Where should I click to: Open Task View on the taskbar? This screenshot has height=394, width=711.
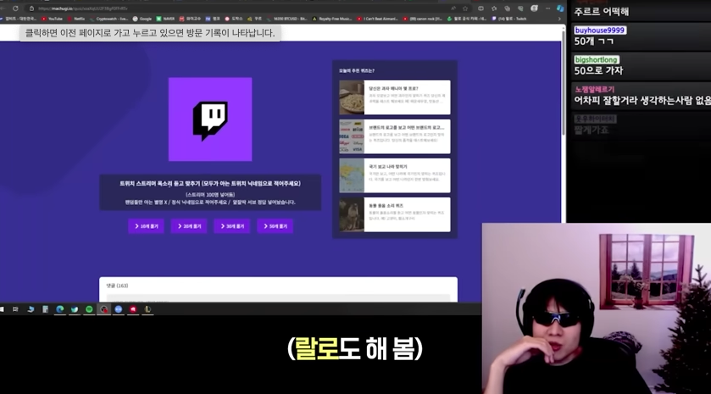click(15, 309)
